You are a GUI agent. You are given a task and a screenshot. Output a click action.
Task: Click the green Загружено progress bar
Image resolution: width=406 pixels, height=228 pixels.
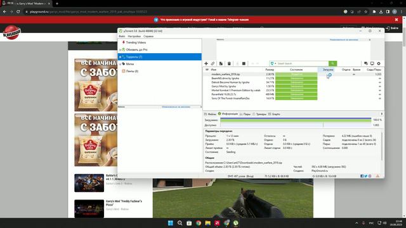(x=296, y=120)
